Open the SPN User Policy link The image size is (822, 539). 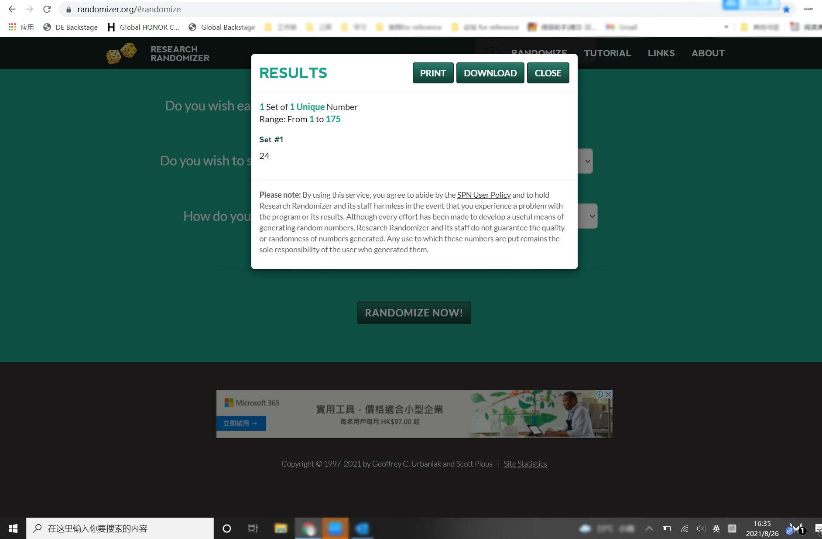(x=483, y=195)
